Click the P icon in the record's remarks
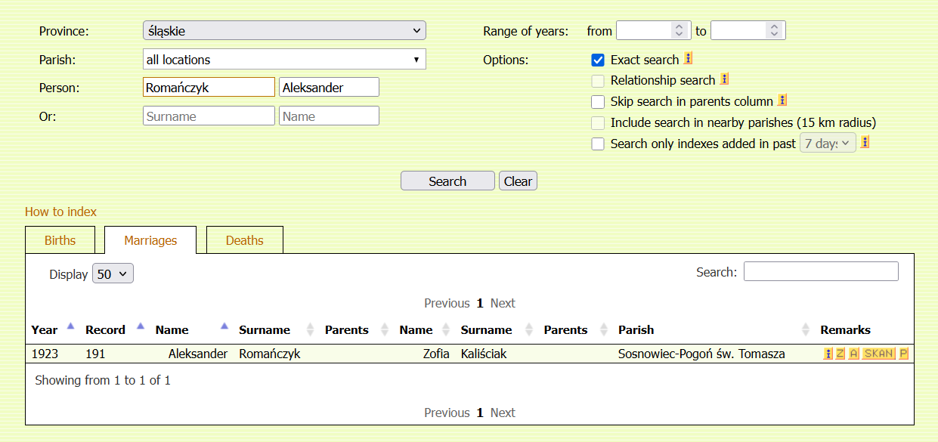This screenshot has width=938, height=442. [x=903, y=354]
